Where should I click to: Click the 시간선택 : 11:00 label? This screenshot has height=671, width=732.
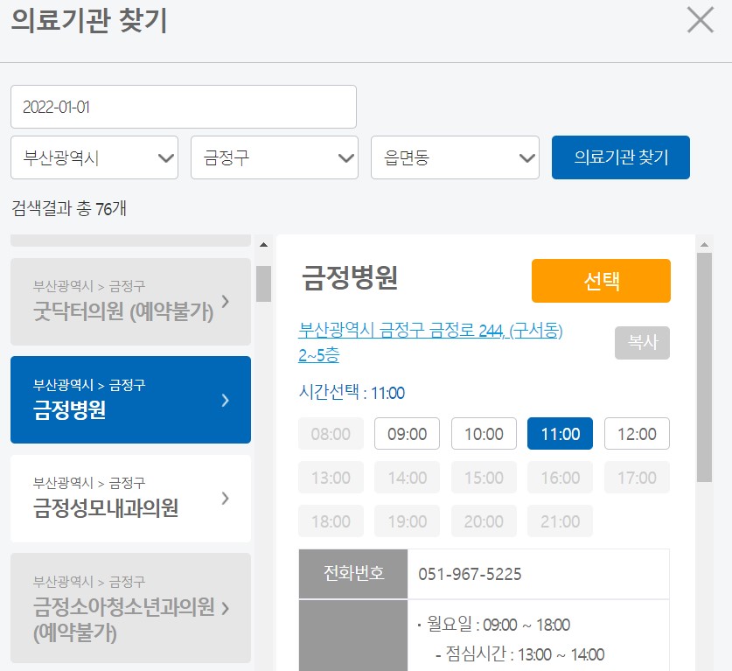352,392
